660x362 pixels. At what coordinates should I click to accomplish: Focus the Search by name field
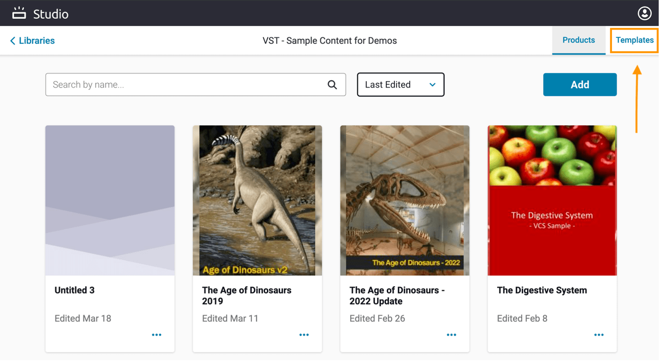click(185, 85)
